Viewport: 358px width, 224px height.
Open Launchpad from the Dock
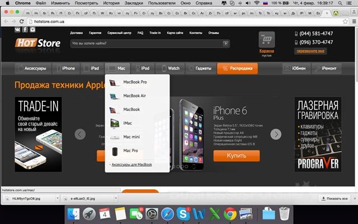coord(89,214)
